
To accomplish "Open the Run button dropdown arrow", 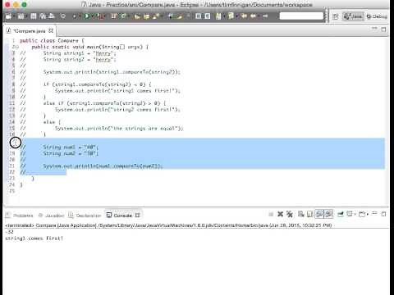I will [x=92, y=16].
